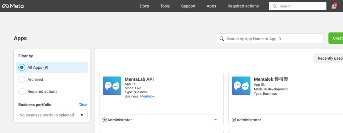Expand the business portfolio dropdown
Screen dimensions: 343x133
pos(52,115)
